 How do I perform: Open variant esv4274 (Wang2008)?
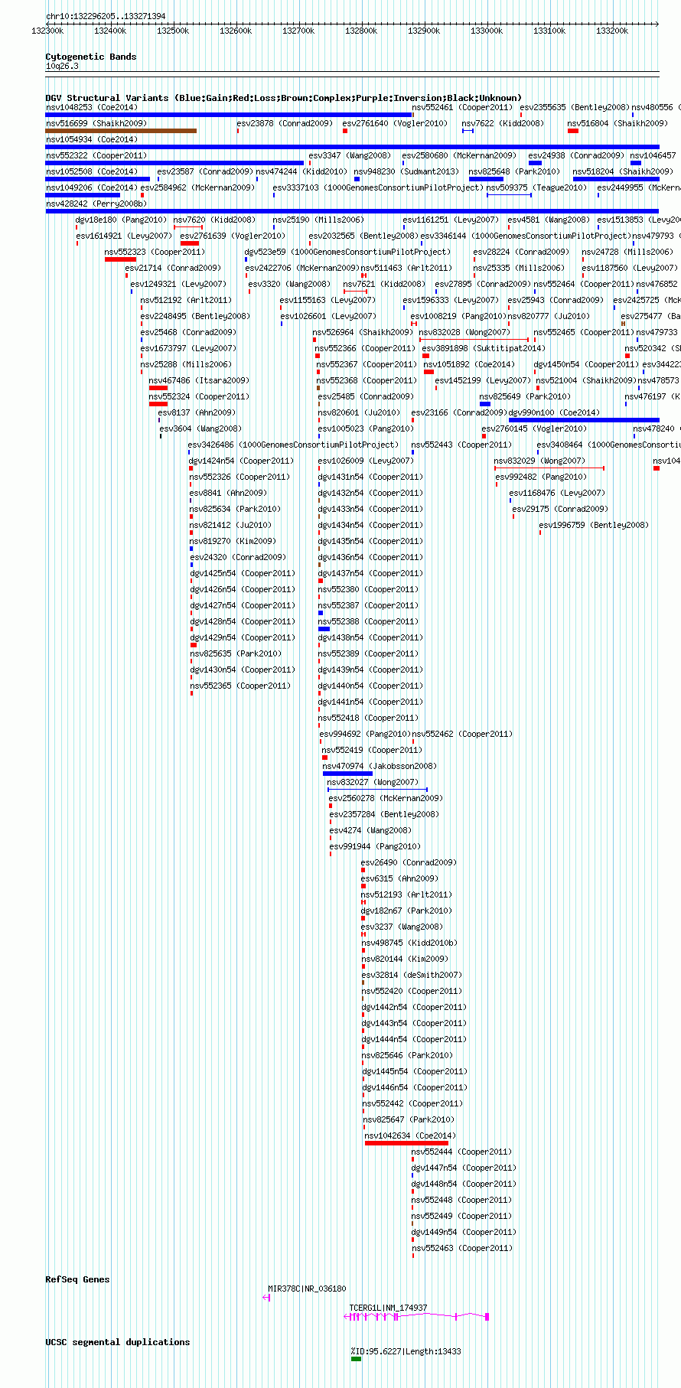coord(370,830)
